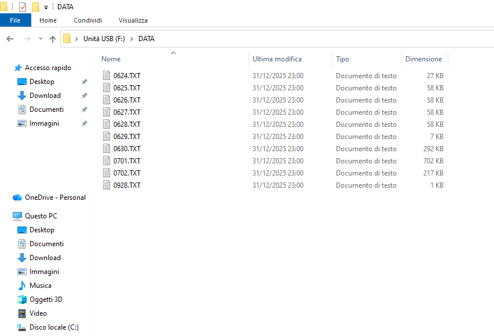Open the Video folder icon under Questo PC
Screen dimensions: 494x336
[x=22, y=313]
